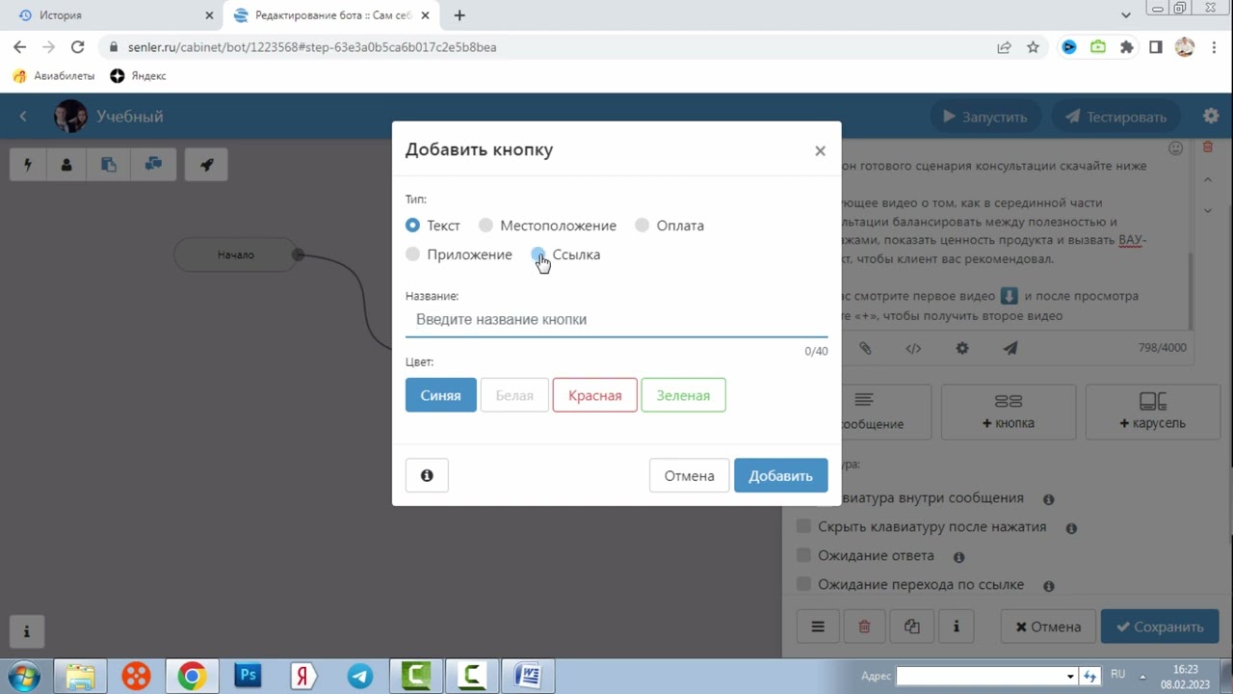Choose the Красная button color
This screenshot has width=1233, height=694.
coord(594,395)
